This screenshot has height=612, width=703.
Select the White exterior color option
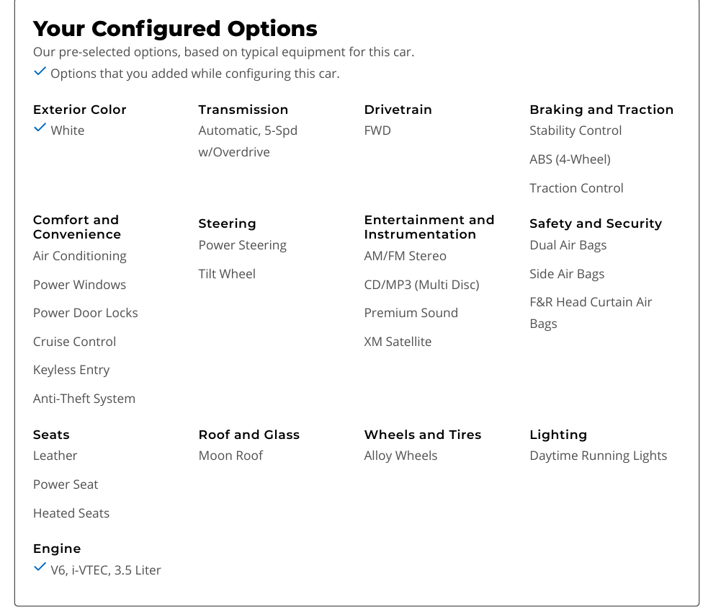coord(67,130)
